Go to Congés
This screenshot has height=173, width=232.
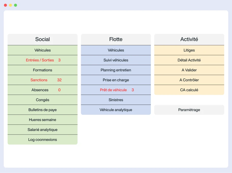coord(42,100)
